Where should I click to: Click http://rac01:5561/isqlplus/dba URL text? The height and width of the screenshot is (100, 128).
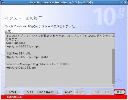click(27, 57)
